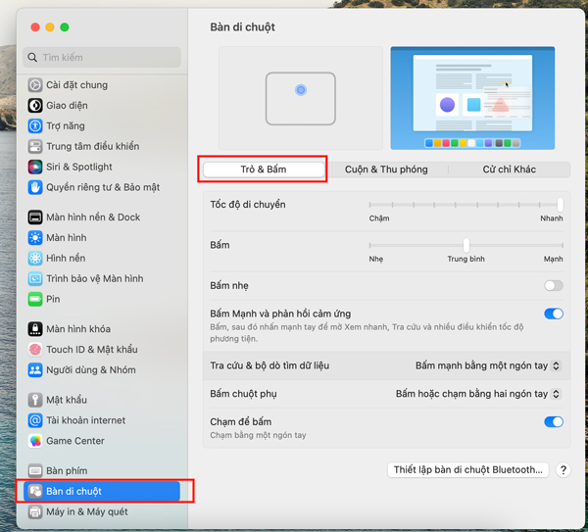Open the Bàn phím keyboard icon
This screenshot has height=532, width=588.
coord(35,470)
